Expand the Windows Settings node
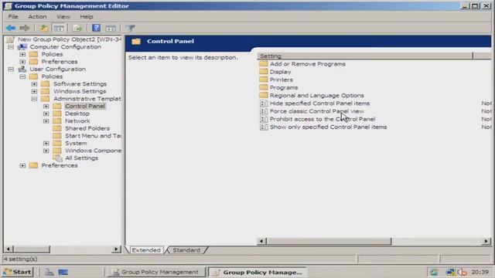Viewport: 495px width, 278px height. pyautogui.click(x=34, y=91)
